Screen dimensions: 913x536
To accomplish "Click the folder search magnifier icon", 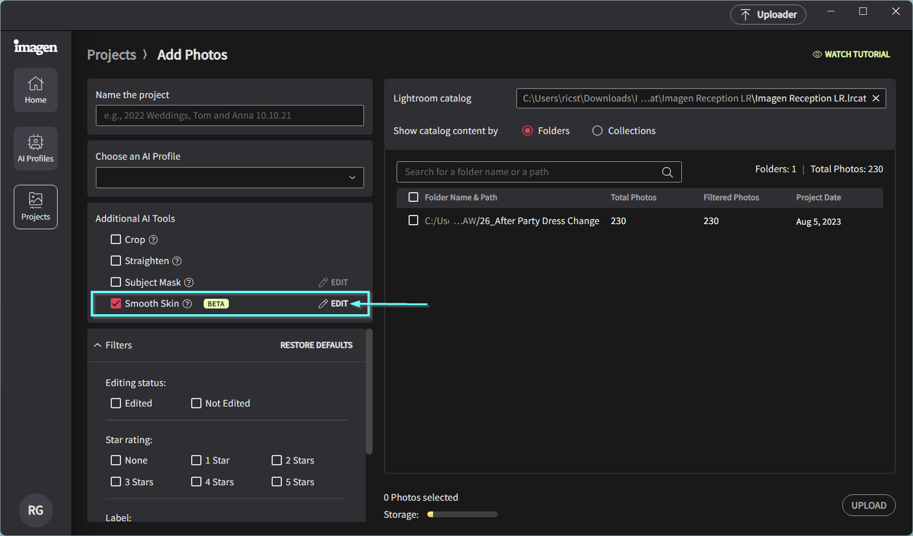I will (x=667, y=172).
